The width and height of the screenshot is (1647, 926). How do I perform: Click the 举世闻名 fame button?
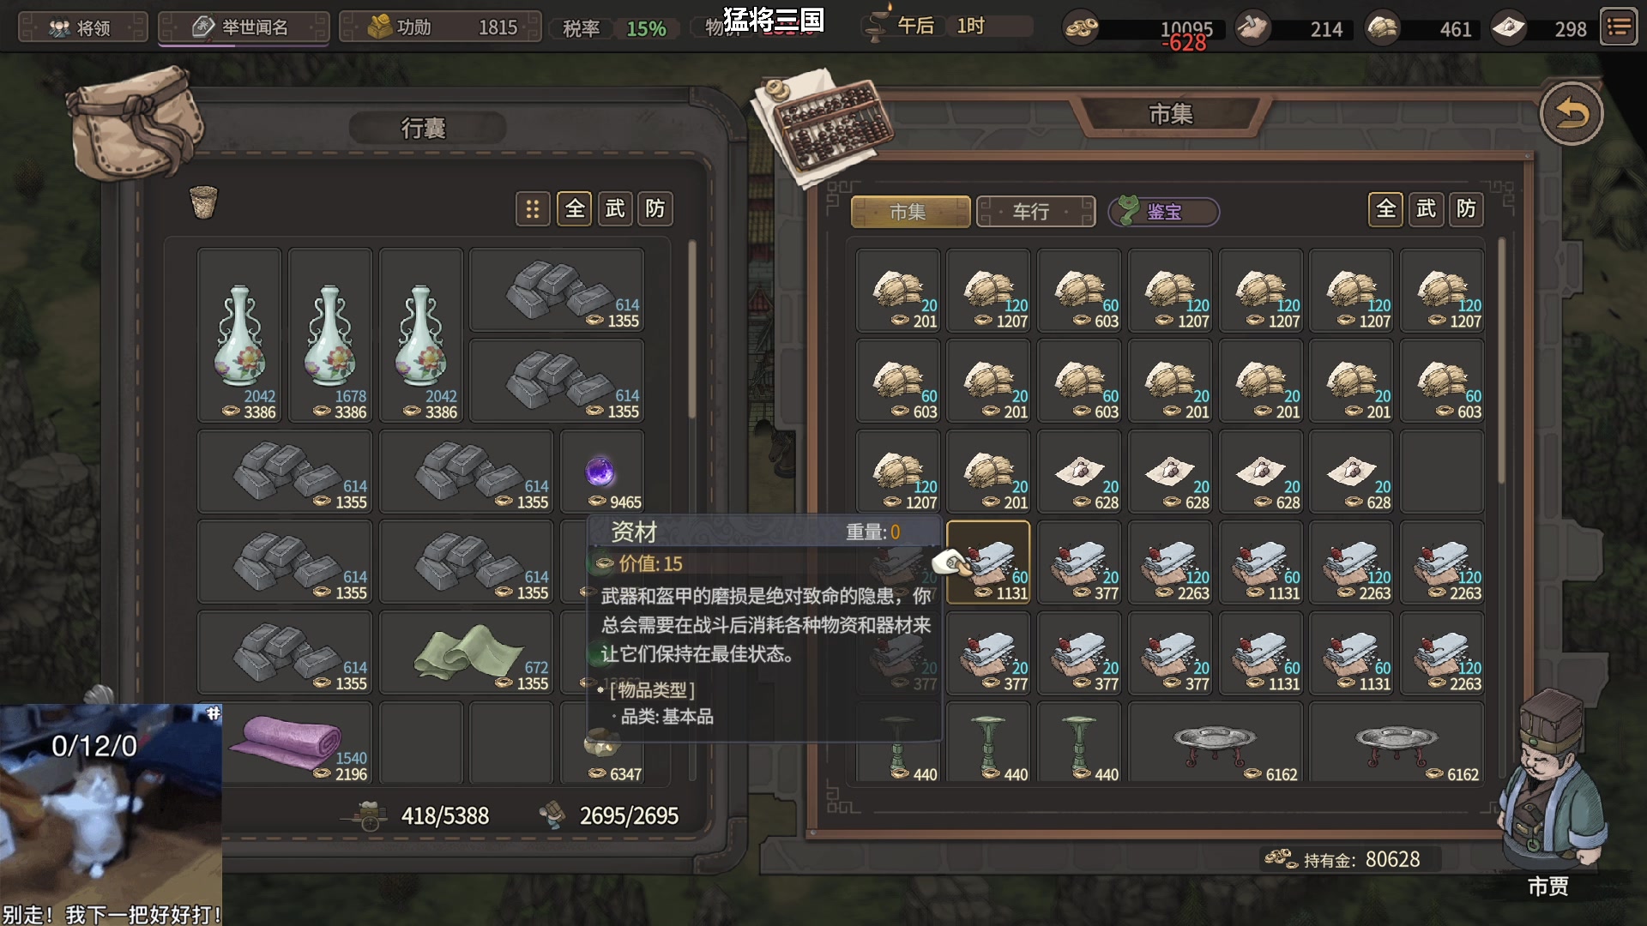tap(244, 27)
